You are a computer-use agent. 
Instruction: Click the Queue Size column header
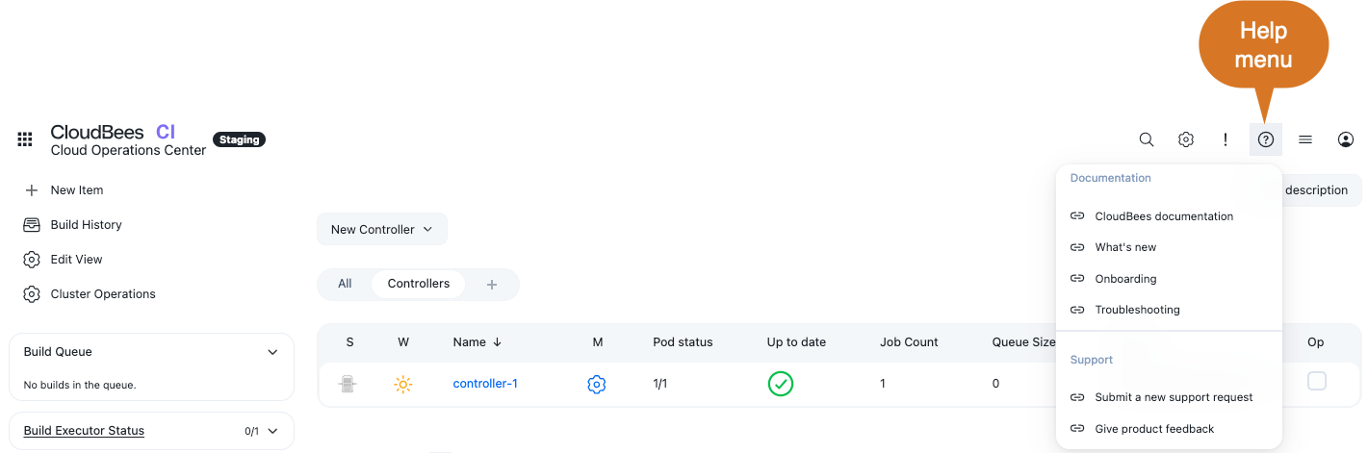click(1023, 341)
